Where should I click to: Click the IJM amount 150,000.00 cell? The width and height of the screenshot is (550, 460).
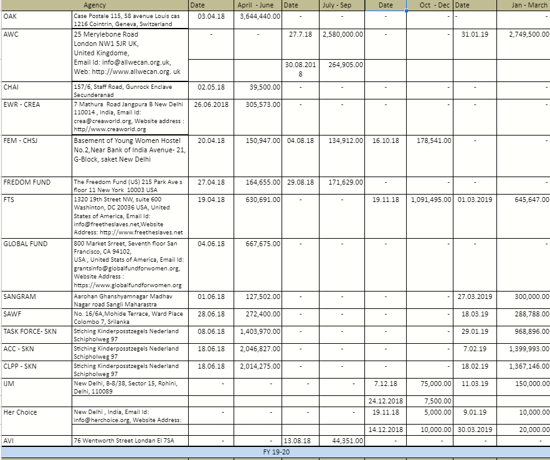point(523,384)
